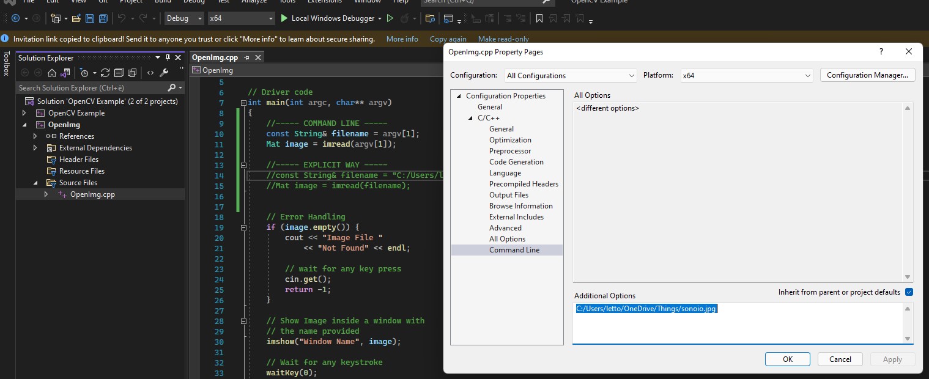Screen dimensions: 929x379
Task: Start Local Windows Debugger green play
Action: click(x=284, y=18)
